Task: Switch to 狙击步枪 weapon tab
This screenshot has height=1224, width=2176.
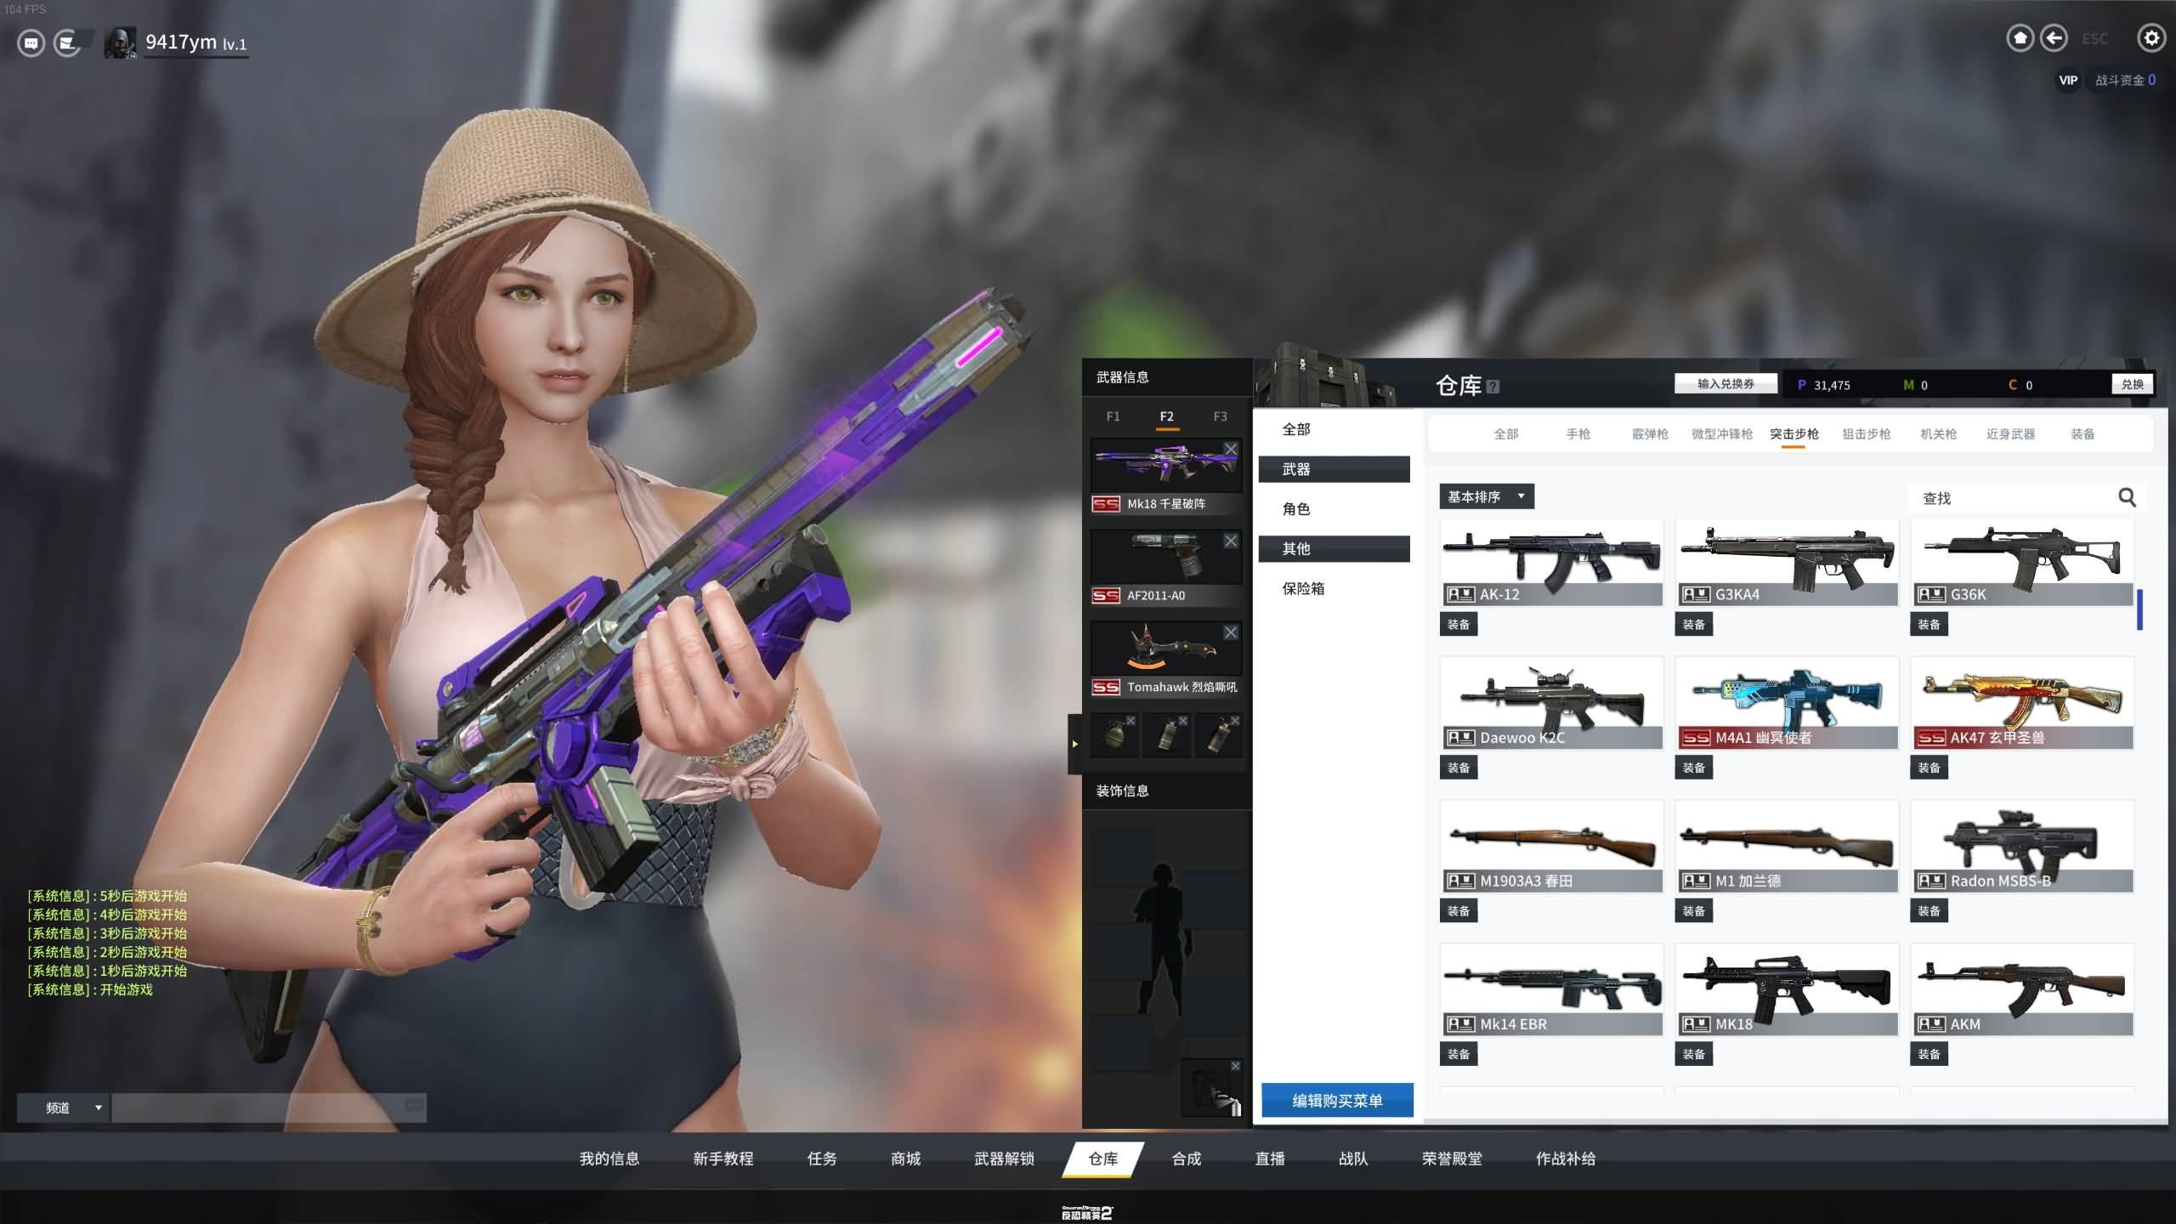Action: pyautogui.click(x=1867, y=434)
